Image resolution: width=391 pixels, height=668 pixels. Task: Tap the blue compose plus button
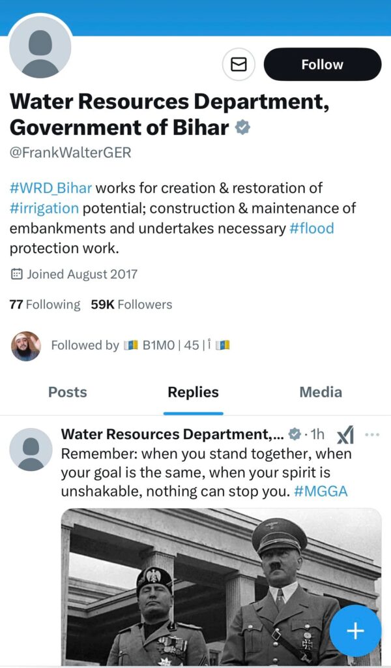coord(355,631)
